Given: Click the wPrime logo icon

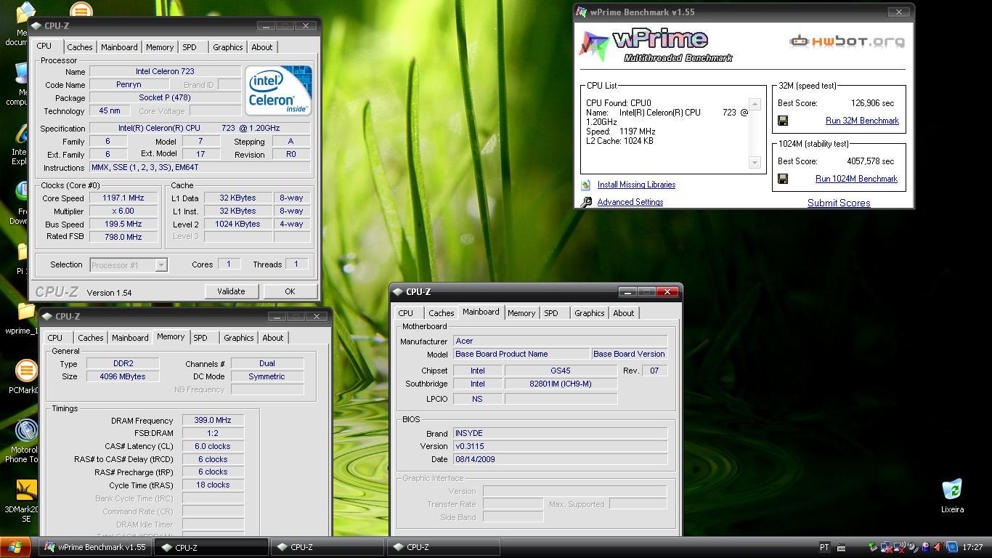Looking at the screenshot, I should tap(594, 46).
